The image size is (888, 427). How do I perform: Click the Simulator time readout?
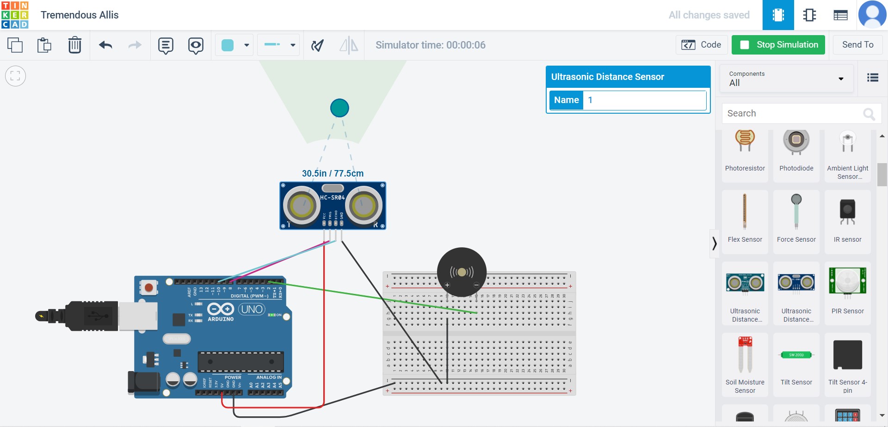(430, 45)
